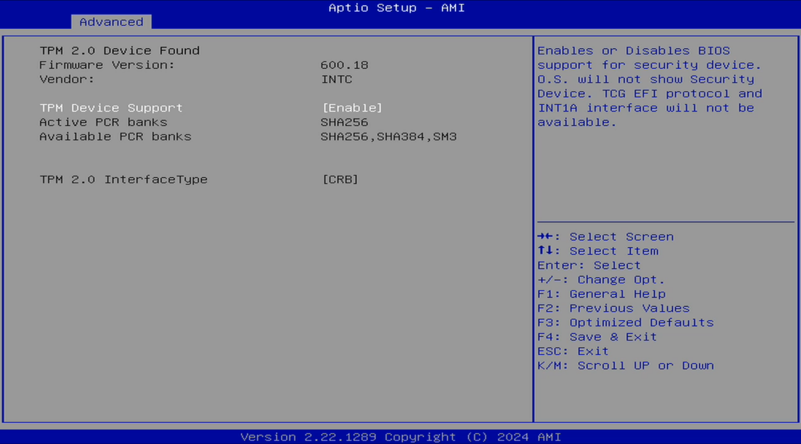Select the TPM Device Support setting label
Screen dimensions: 801x444
pos(111,108)
